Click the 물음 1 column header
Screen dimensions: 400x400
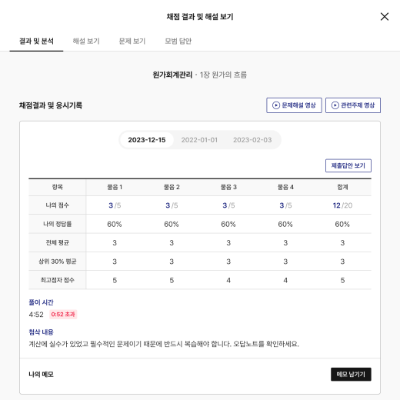pos(115,187)
